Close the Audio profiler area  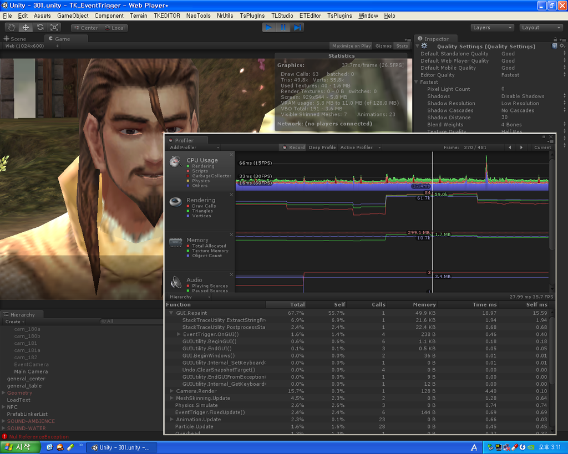click(x=231, y=274)
